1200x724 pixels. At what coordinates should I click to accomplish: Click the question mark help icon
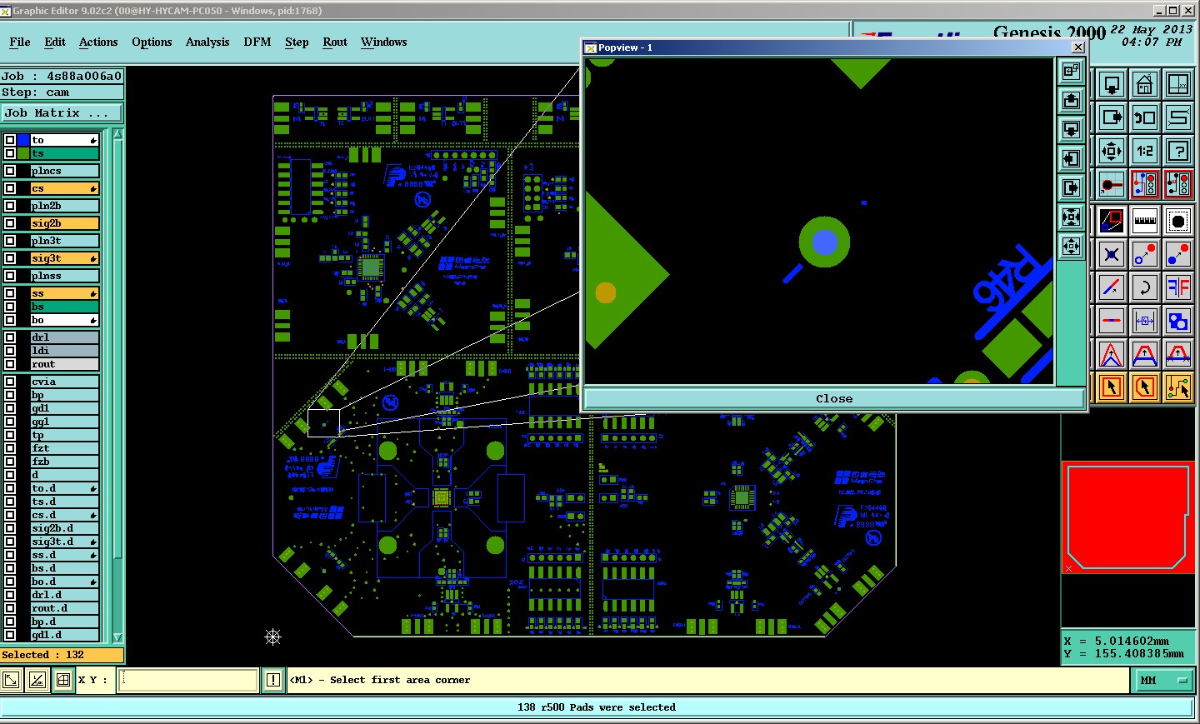pos(1178,151)
